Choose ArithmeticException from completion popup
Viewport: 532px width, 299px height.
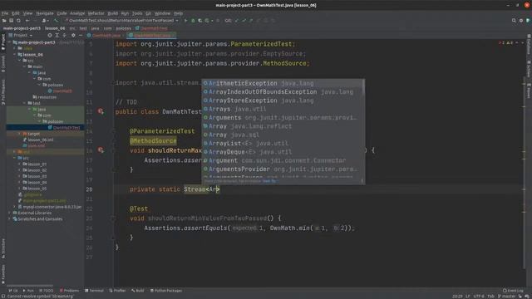tap(283, 83)
